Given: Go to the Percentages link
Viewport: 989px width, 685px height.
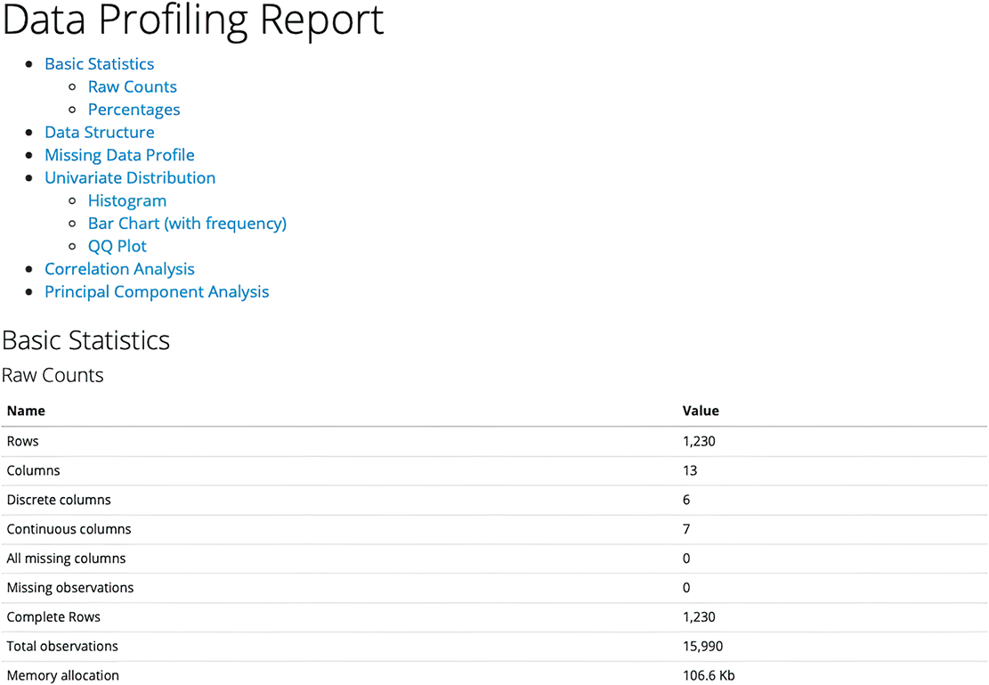Looking at the screenshot, I should (x=134, y=110).
